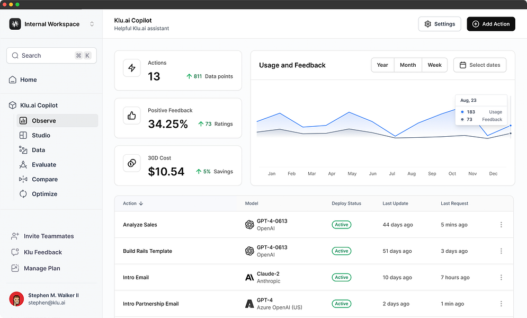Open the Data icon in the sidebar
527x318 pixels.
(x=23, y=150)
